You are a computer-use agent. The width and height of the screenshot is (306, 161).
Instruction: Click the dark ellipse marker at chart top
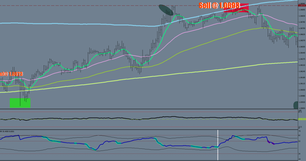click(x=166, y=10)
